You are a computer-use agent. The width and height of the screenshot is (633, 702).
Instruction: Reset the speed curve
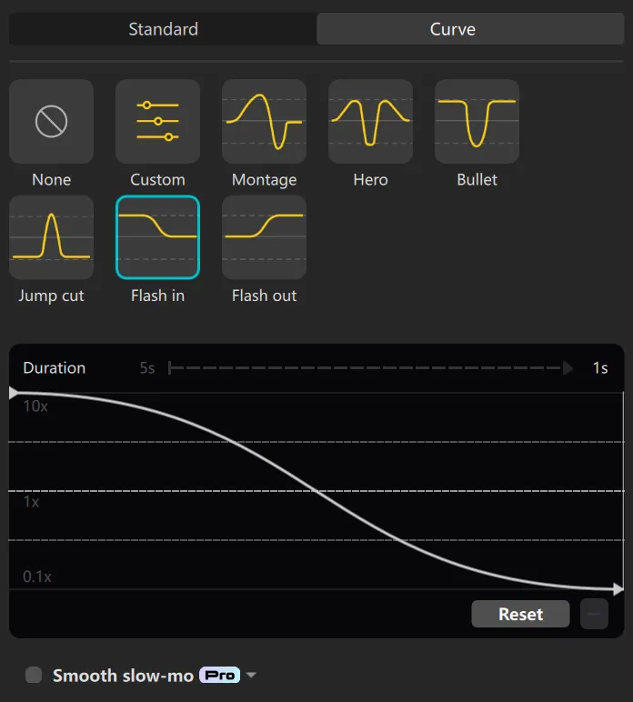point(520,614)
